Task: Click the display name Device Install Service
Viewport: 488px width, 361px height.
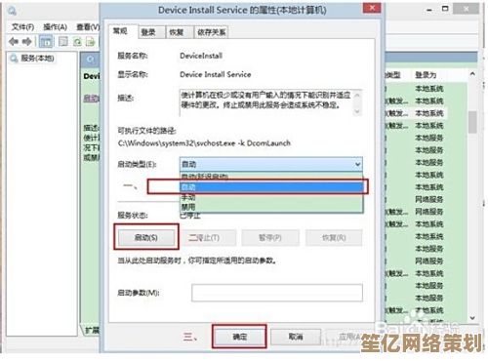Action: click(x=216, y=74)
